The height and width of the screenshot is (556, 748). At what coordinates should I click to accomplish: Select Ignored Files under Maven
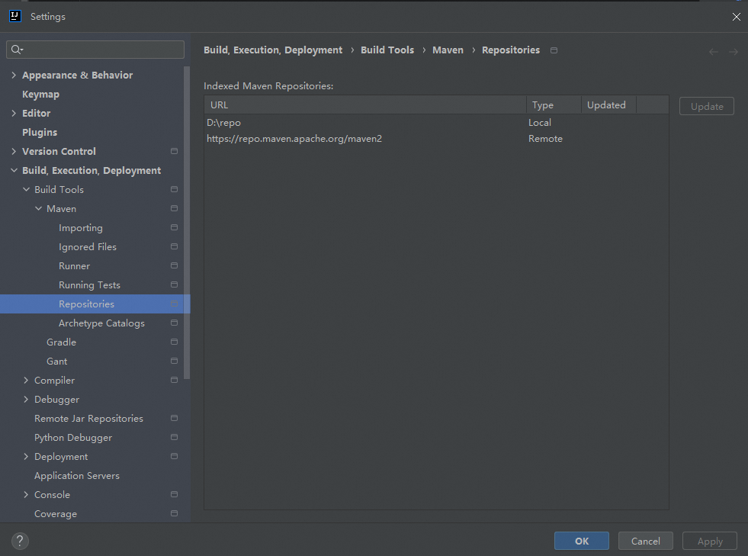pyautogui.click(x=87, y=247)
